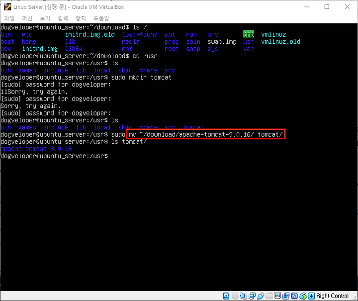Click the hard disk activity icon
358x301 pixels.
(x=226, y=296)
